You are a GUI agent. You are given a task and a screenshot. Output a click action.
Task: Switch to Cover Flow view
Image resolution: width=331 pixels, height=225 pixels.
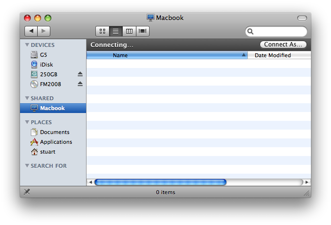[x=143, y=31]
